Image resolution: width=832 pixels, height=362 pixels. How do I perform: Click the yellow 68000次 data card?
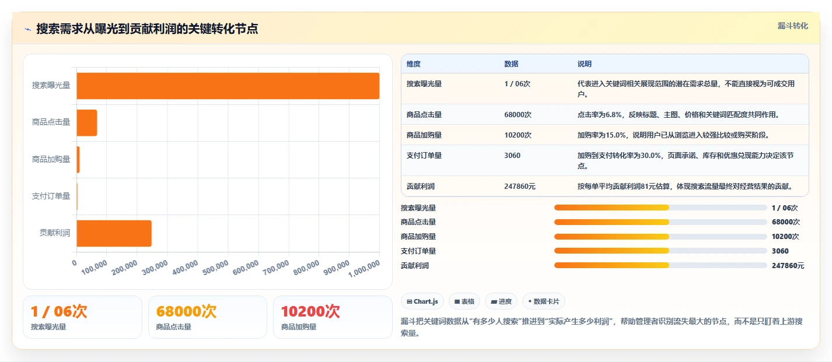[208, 317]
